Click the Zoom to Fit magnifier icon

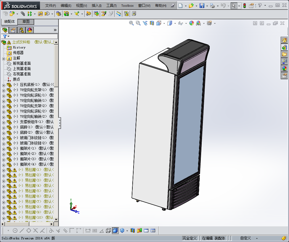131,23
